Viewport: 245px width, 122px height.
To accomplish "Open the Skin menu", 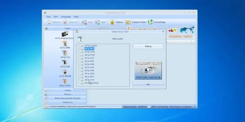I will click(56, 17).
